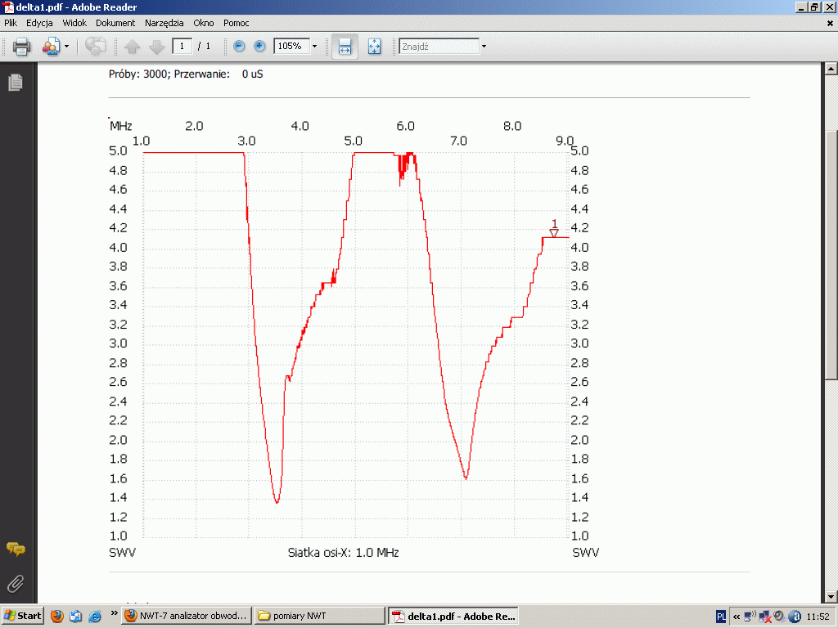Toggle fit-width scrolling page mode
This screenshot has height=628, width=838.
pos(345,47)
